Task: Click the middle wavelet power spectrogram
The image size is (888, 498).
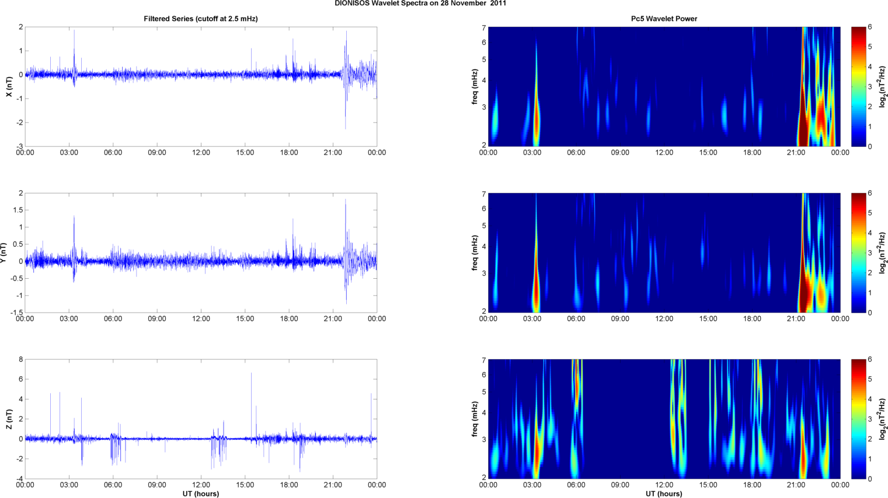Action: tap(664, 252)
